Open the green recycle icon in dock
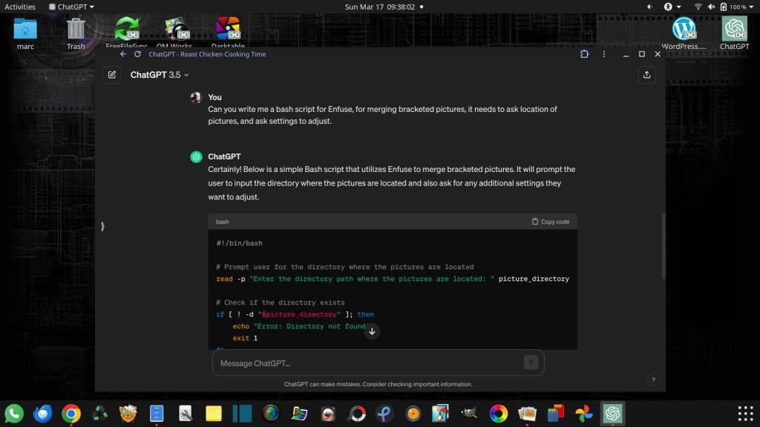Image resolution: width=760 pixels, height=427 pixels. point(100,414)
